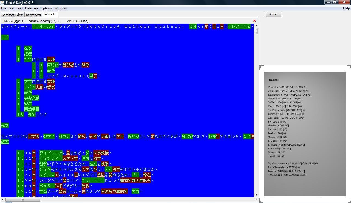
Task: Show the Window menu
Action: [x=61, y=8]
